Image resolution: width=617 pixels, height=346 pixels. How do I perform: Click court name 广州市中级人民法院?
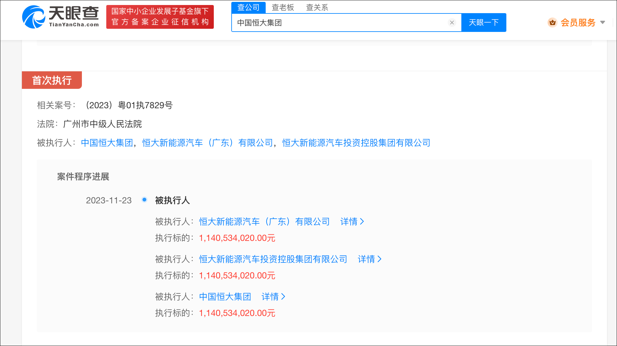point(103,124)
